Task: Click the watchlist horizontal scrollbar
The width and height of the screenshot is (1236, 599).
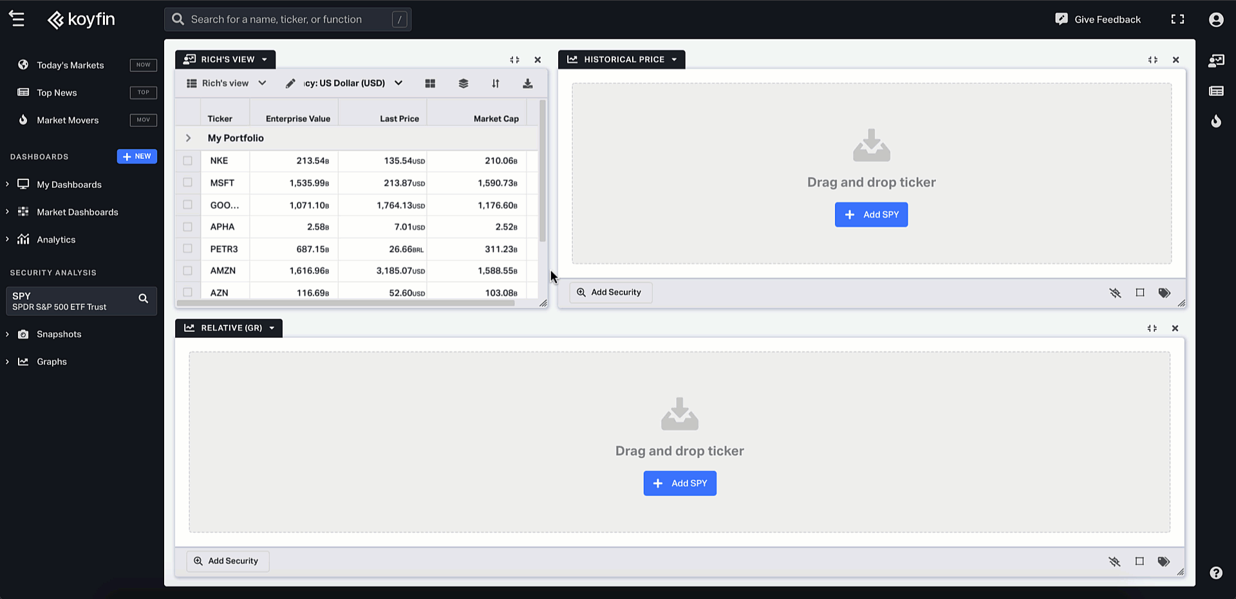Action: point(346,303)
